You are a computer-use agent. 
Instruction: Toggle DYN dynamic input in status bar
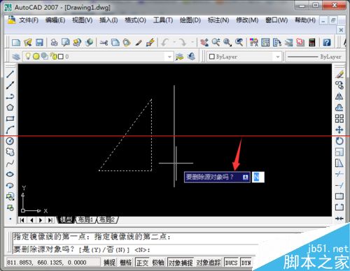[x=246, y=263]
